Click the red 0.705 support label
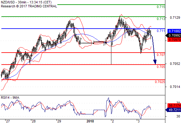This screenshot has height=123, width=181. (x=161, y=67)
